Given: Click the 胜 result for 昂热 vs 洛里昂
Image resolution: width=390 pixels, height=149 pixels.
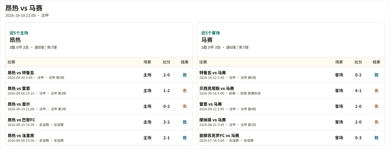Looking at the screenshot, I should coord(185,138).
